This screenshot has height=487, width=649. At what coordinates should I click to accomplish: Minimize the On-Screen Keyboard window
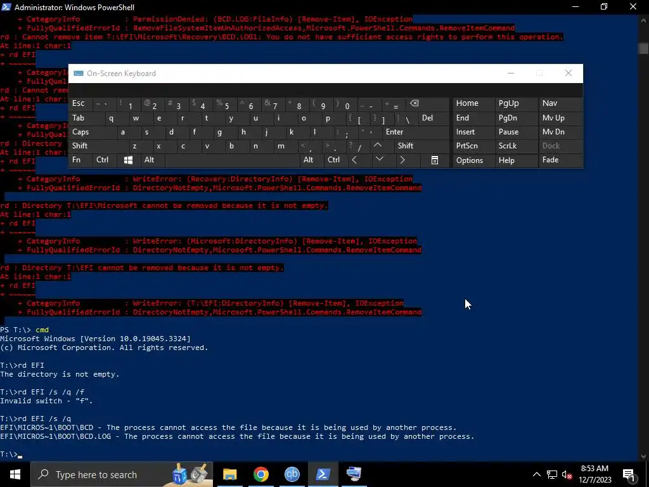[511, 74]
